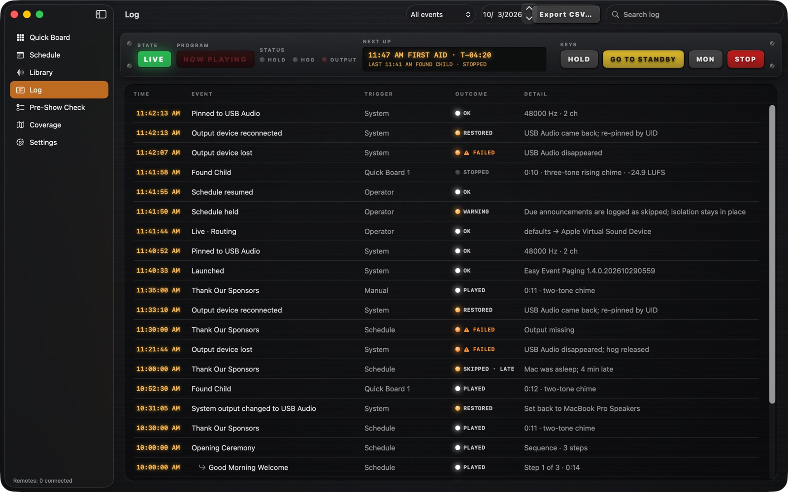
Task: Click the date field 10/3/2026
Action: (x=502, y=14)
